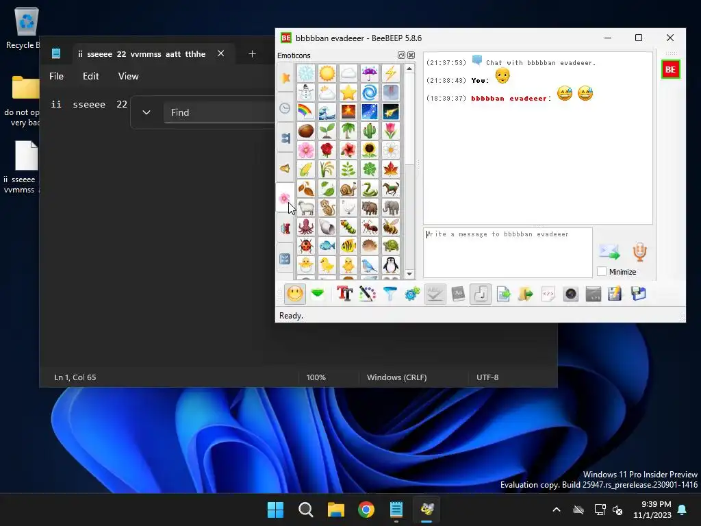Viewport: 701px width, 526px height.
Task: Insert the ladybug emoticon
Action: coord(306,246)
